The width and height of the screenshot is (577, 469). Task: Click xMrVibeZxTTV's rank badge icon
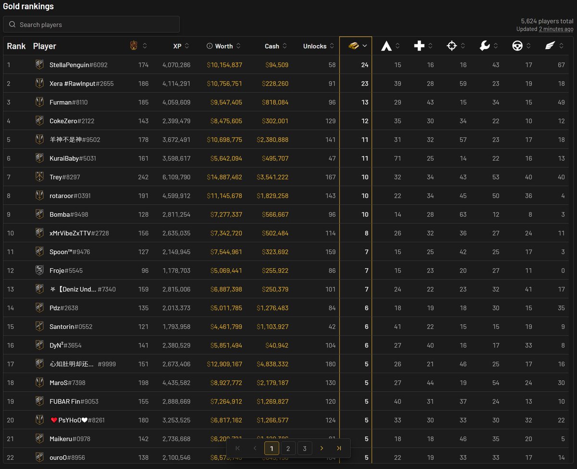coord(39,233)
